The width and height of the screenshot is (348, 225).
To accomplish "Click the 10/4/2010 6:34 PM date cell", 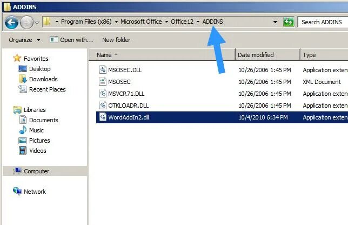I will pyautogui.click(x=263, y=117).
